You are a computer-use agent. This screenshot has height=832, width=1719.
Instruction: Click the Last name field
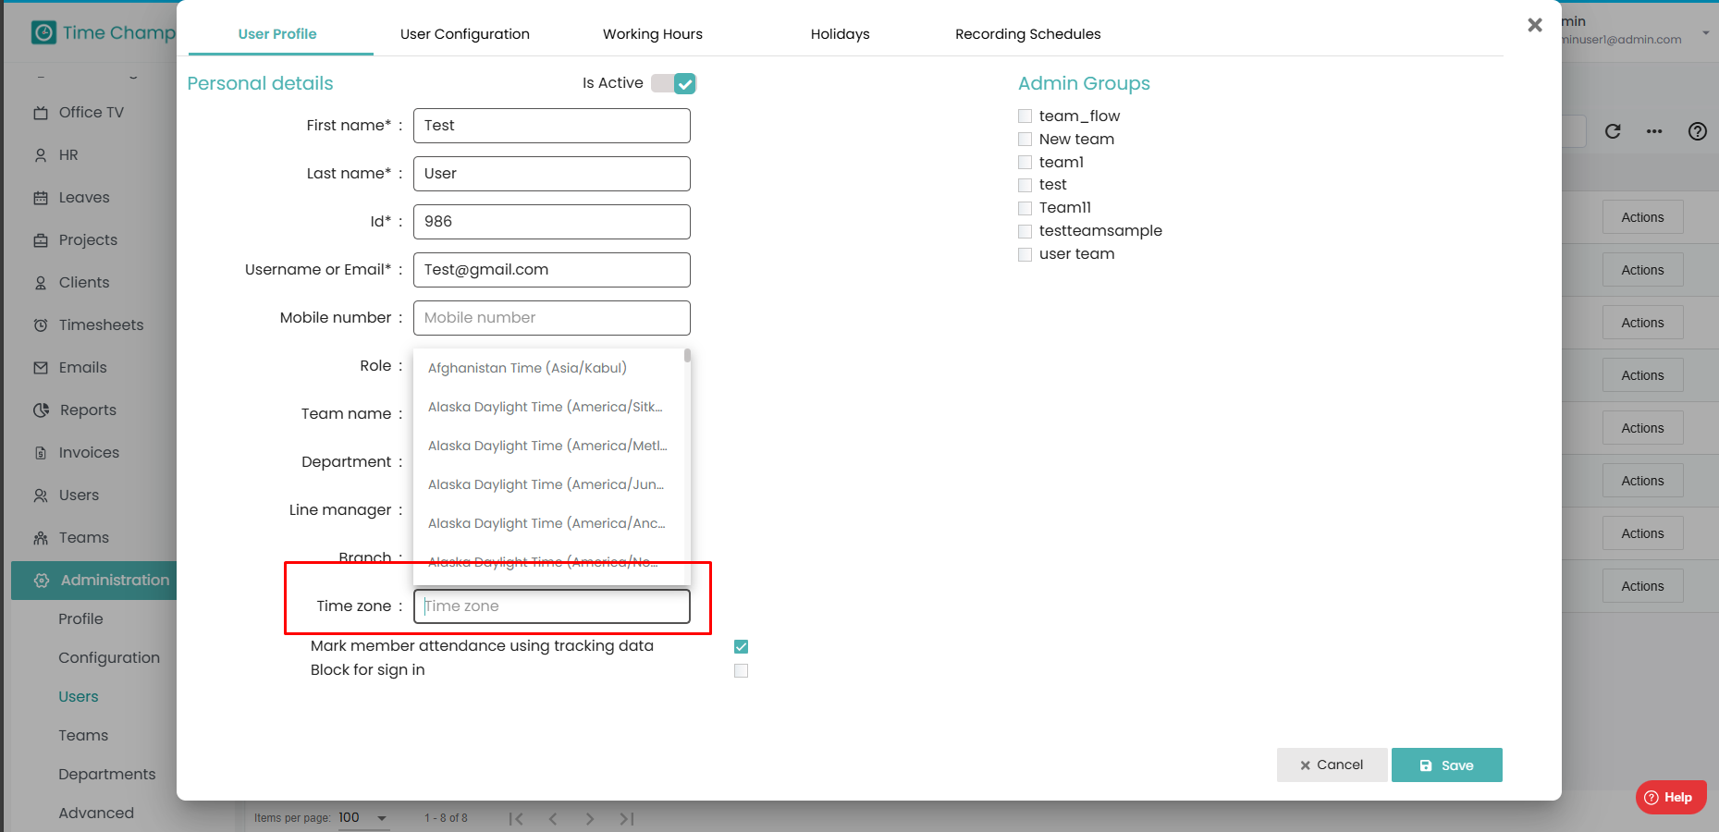coord(551,174)
